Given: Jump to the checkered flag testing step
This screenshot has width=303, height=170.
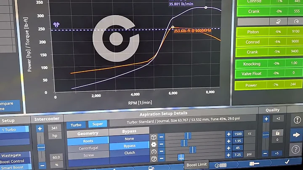Looking at the screenshot, I should (220, 165).
